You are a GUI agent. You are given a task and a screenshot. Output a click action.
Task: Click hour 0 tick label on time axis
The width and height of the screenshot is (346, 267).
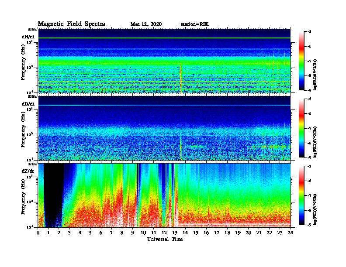click(38, 233)
